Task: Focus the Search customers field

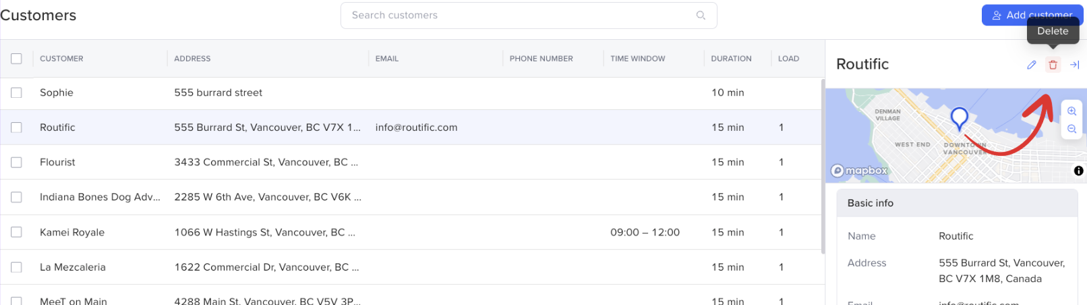Action: [519, 16]
